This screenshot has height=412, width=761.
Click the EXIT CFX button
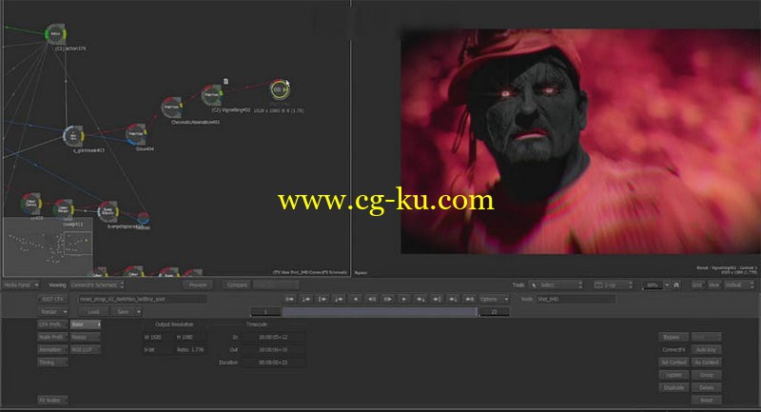pos(53,299)
